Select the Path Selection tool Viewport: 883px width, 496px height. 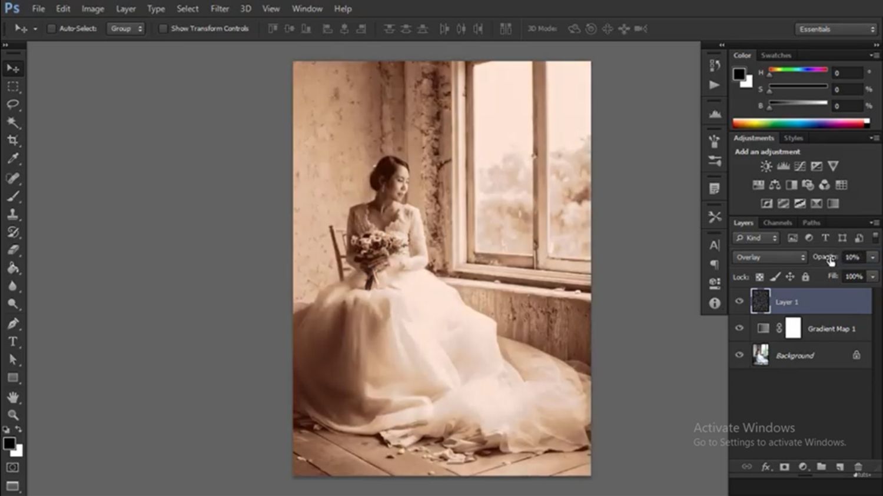[13, 359]
